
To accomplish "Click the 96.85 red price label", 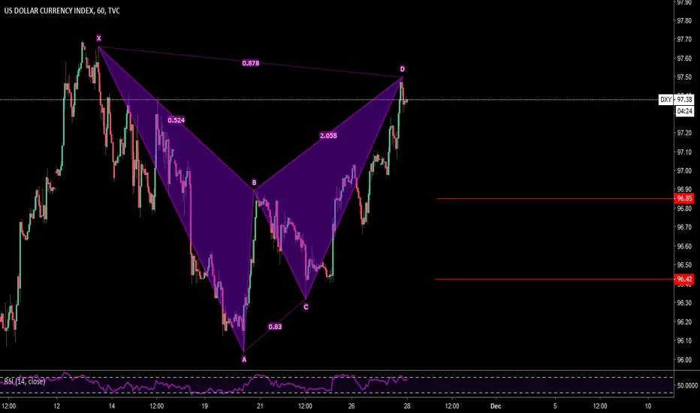I will click(684, 198).
